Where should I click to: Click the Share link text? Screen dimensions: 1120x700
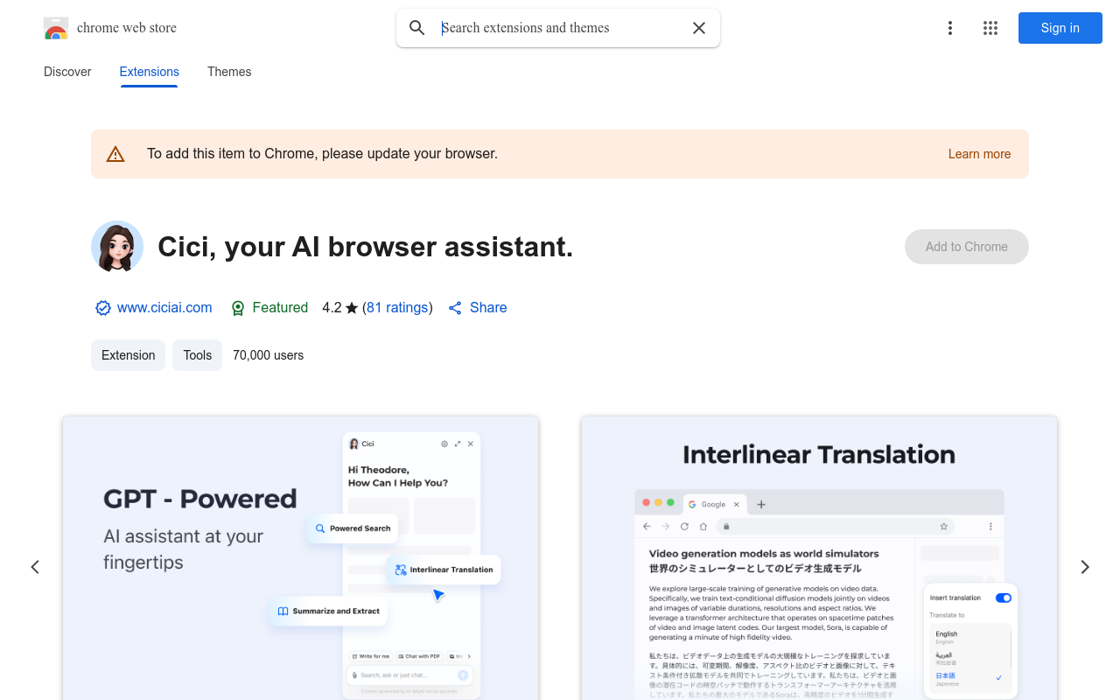(x=488, y=308)
